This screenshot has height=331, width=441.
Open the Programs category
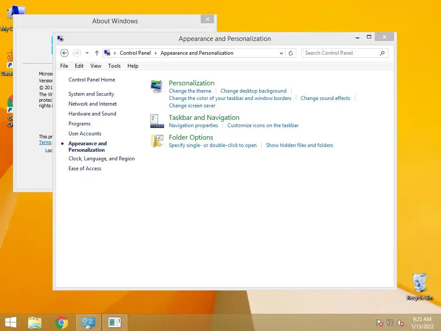click(79, 124)
